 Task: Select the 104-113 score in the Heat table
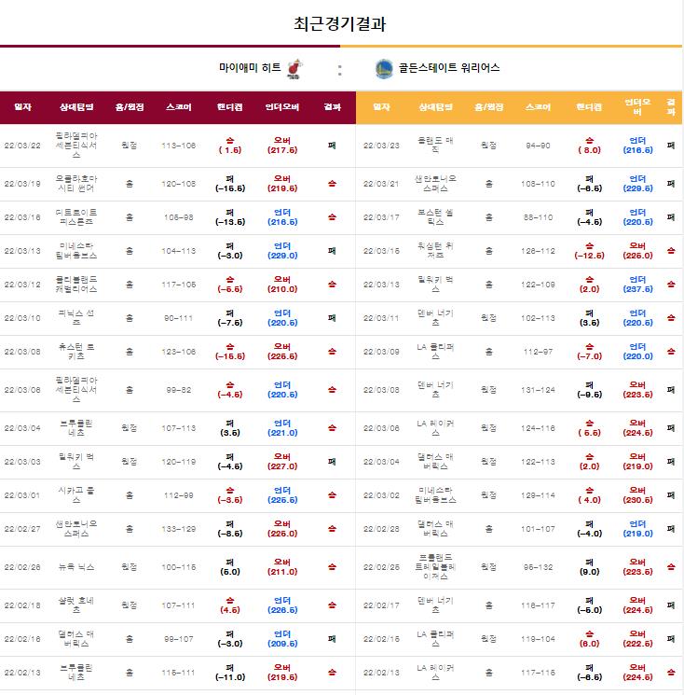[x=178, y=251]
